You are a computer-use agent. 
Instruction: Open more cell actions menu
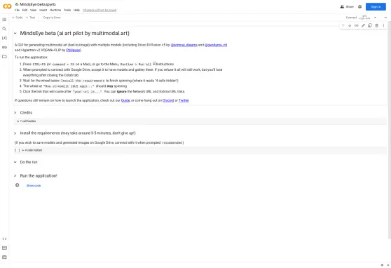pos(383,25)
